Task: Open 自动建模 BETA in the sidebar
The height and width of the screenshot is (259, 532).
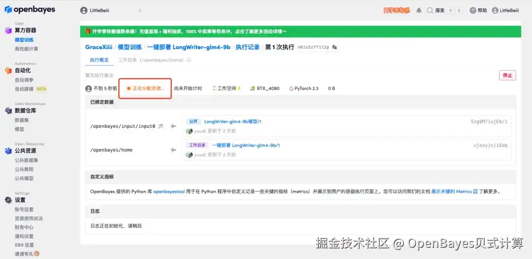Action: [31, 89]
